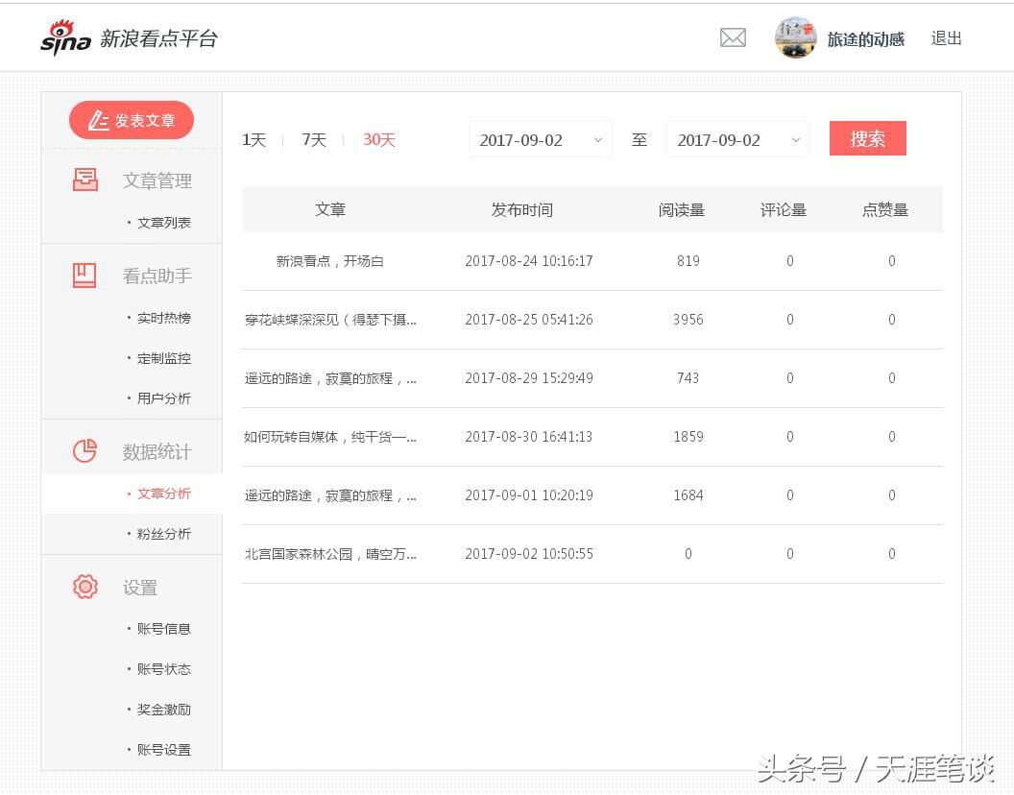Image resolution: width=1014 pixels, height=795 pixels.
Task: Click the user avatar thumbnail
Action: point(795,37)
